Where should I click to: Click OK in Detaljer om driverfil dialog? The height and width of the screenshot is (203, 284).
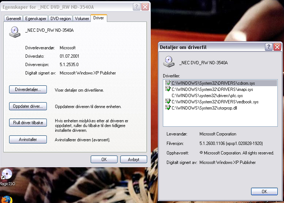click(264, 191)
